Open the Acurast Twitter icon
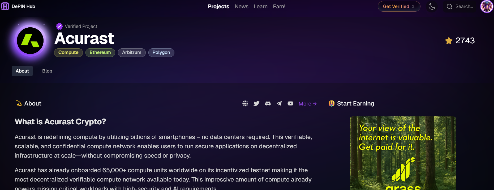Viewport: 494px width, 190px height. click(256, 103)
